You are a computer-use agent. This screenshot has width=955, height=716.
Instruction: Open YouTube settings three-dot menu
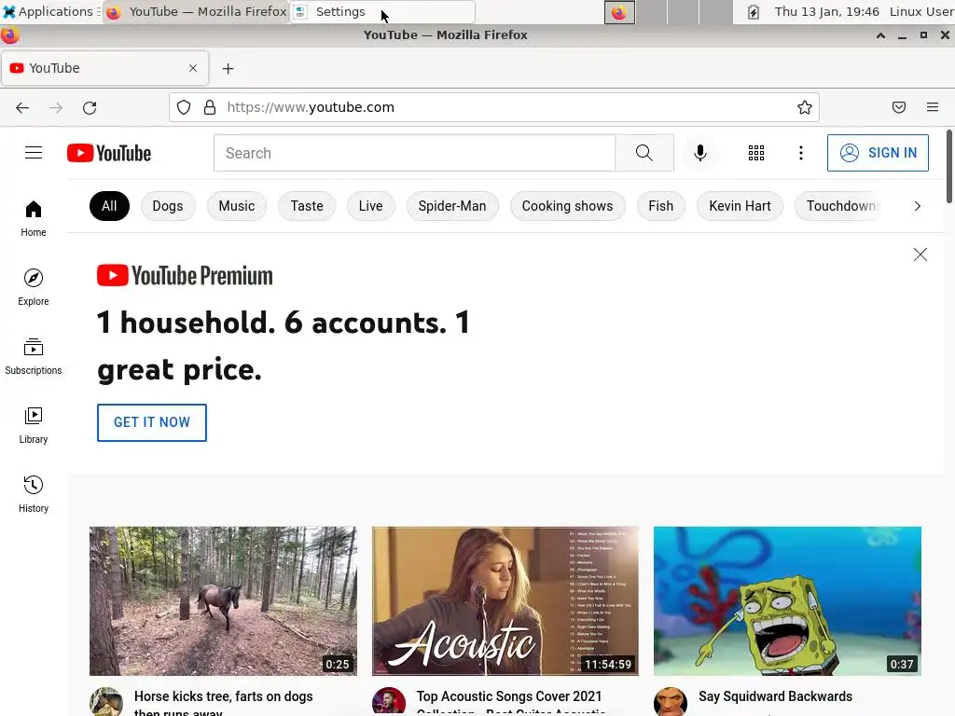pos(801,153)
